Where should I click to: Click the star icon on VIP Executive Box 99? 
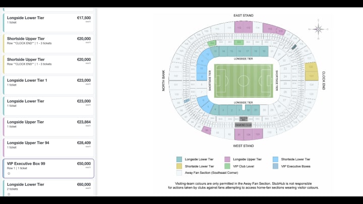pyautogui.click(x=9, y=173)
